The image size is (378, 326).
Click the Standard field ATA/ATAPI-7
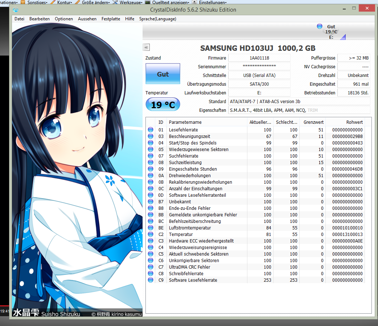(x=299, y=101)
